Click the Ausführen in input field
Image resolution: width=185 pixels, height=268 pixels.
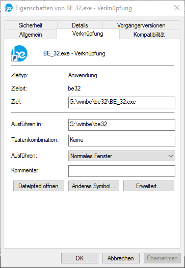(x=122, y=125)
